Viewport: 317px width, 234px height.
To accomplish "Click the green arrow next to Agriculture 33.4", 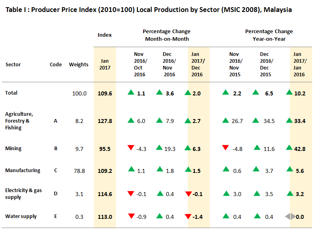I will pos(290,121).
